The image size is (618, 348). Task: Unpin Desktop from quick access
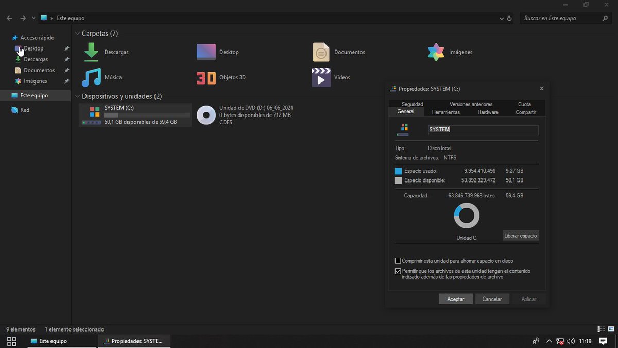66,48
